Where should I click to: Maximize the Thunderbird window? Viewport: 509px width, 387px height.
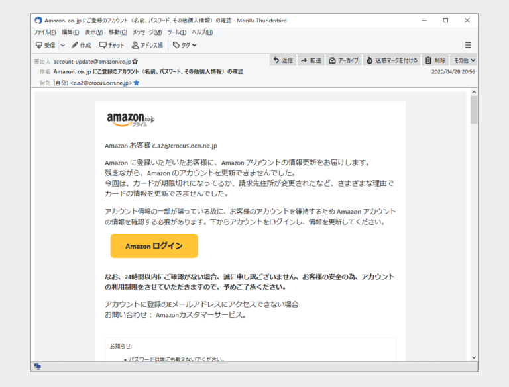click(445, 20)
